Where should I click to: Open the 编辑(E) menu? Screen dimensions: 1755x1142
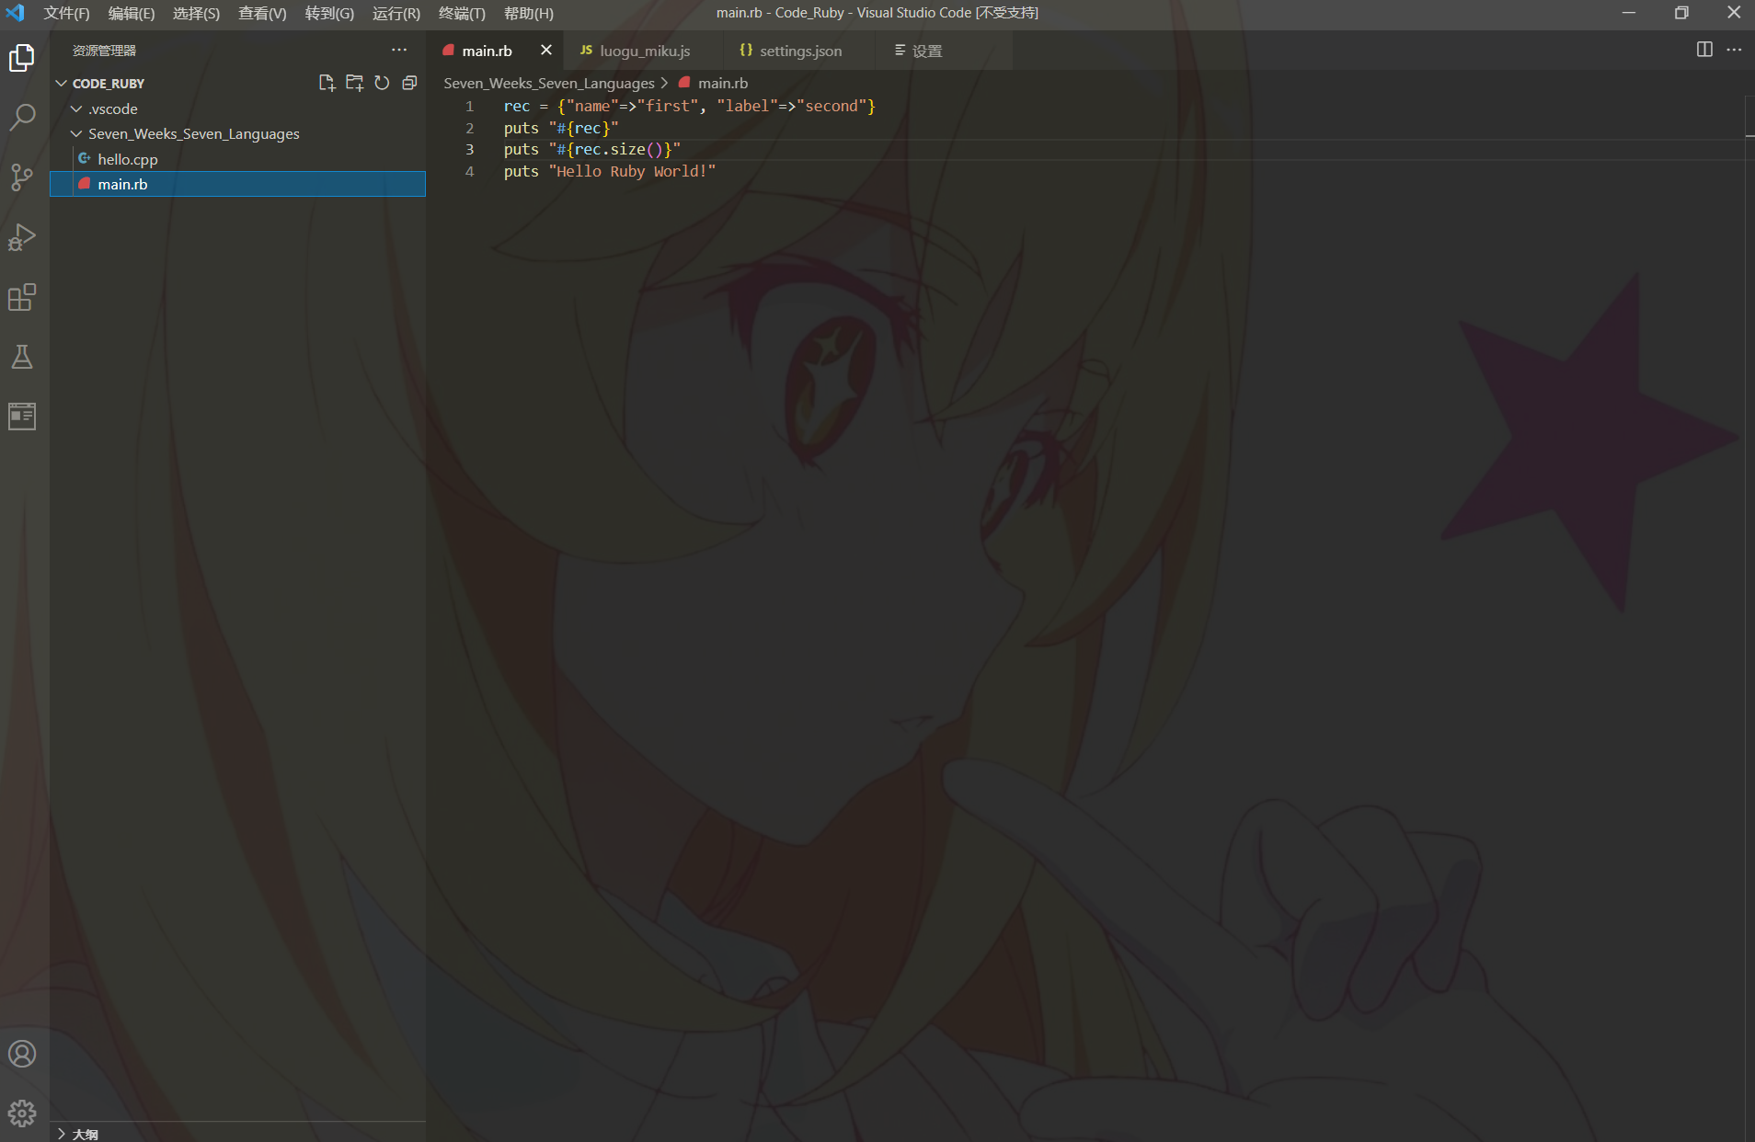(x=132, y=13)
